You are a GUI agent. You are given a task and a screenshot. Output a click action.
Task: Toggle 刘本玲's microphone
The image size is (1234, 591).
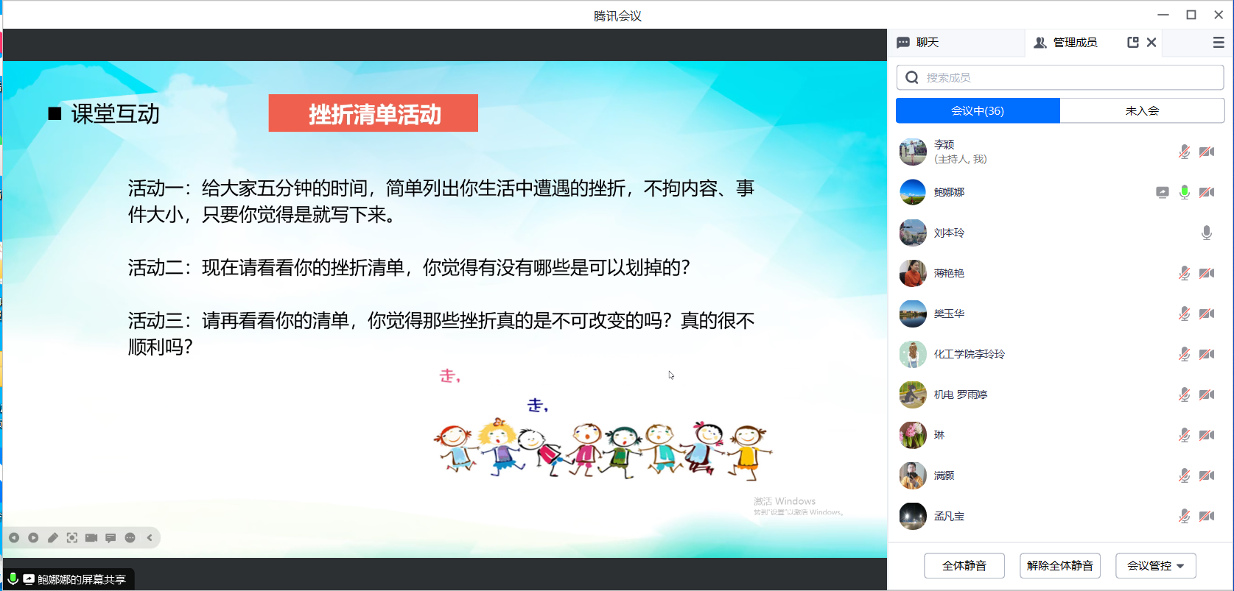point(1207,233)
